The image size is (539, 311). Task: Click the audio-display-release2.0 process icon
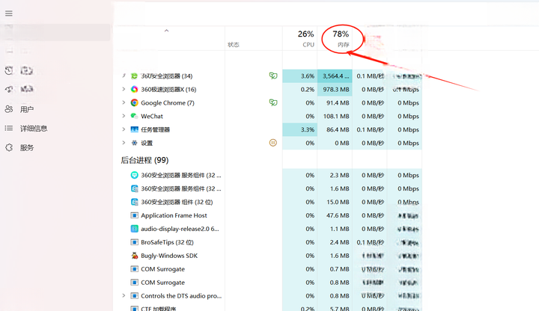(135, 229)
